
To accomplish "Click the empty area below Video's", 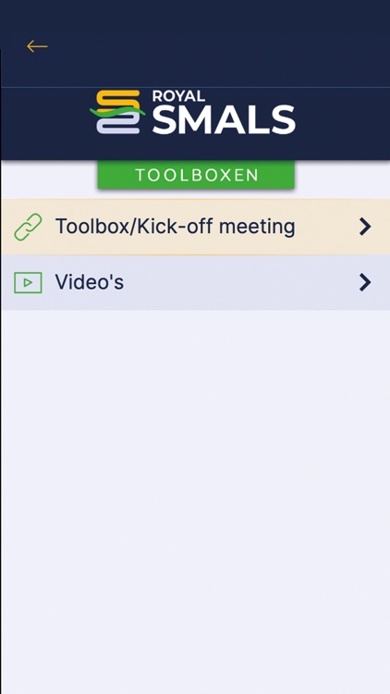I will pos(195,500).
